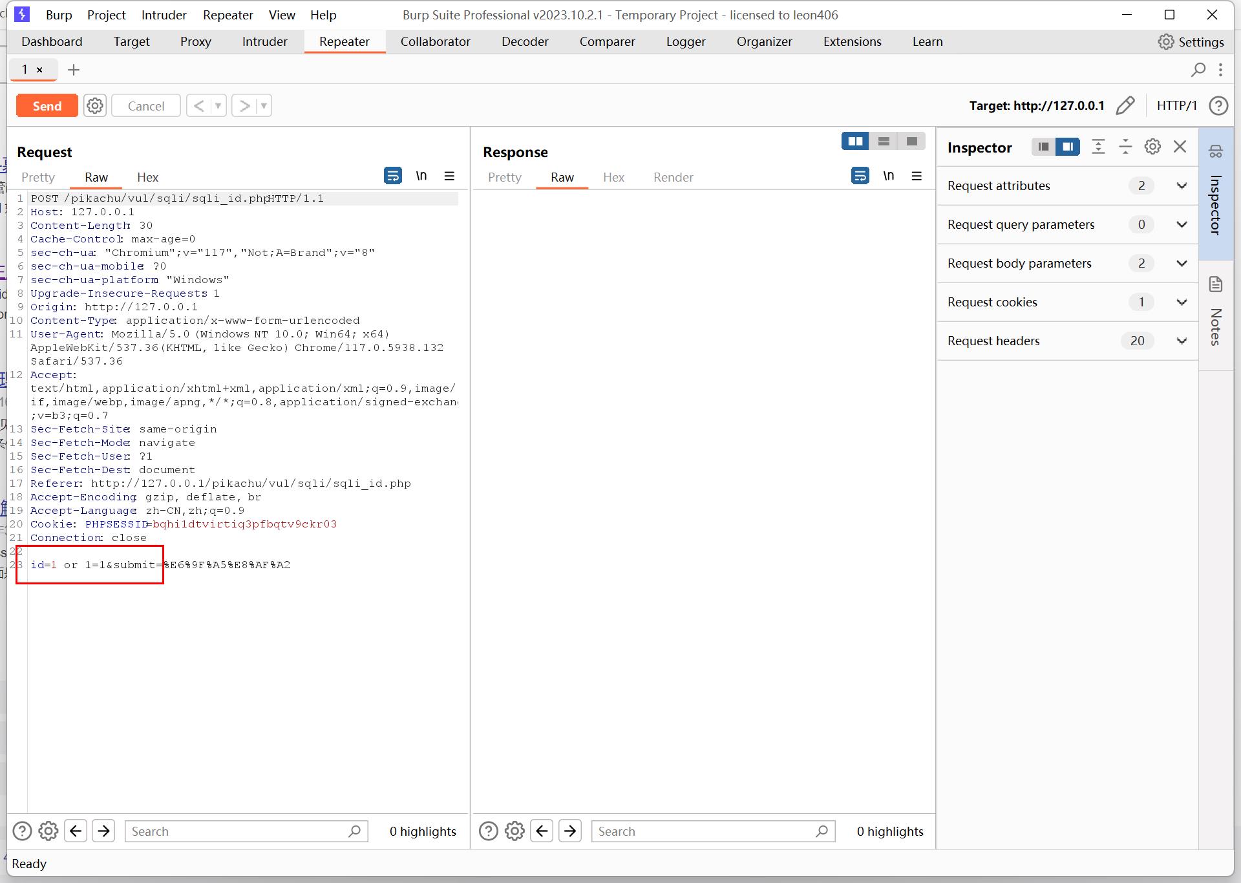Toggle non-printable characters in Response

(x=889, y=176)
